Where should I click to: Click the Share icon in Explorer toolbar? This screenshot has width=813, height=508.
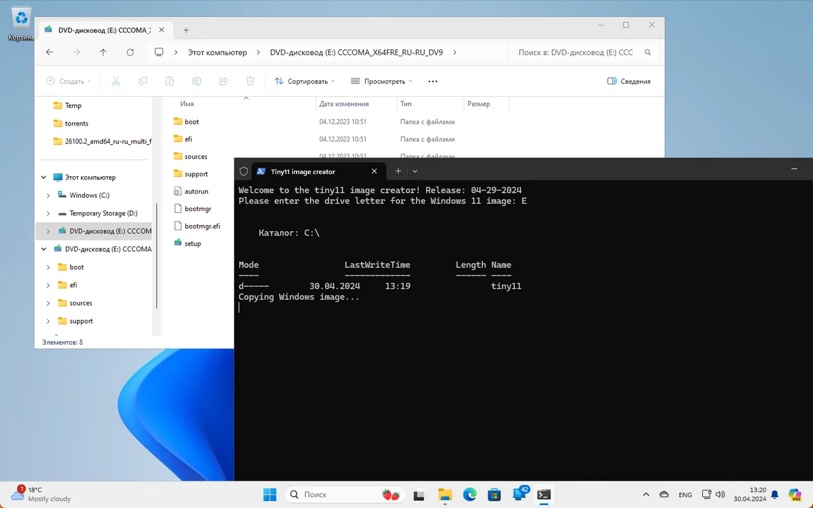[223, 81]
